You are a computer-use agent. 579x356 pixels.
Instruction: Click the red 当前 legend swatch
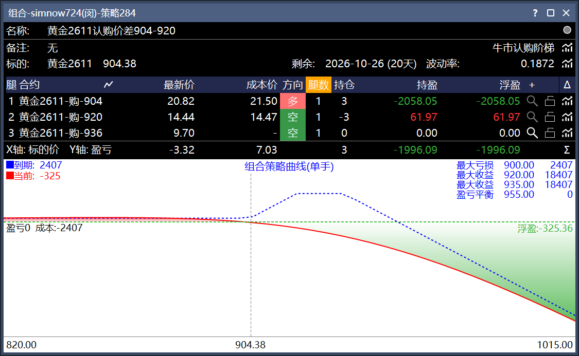click(x=10, y=176)
